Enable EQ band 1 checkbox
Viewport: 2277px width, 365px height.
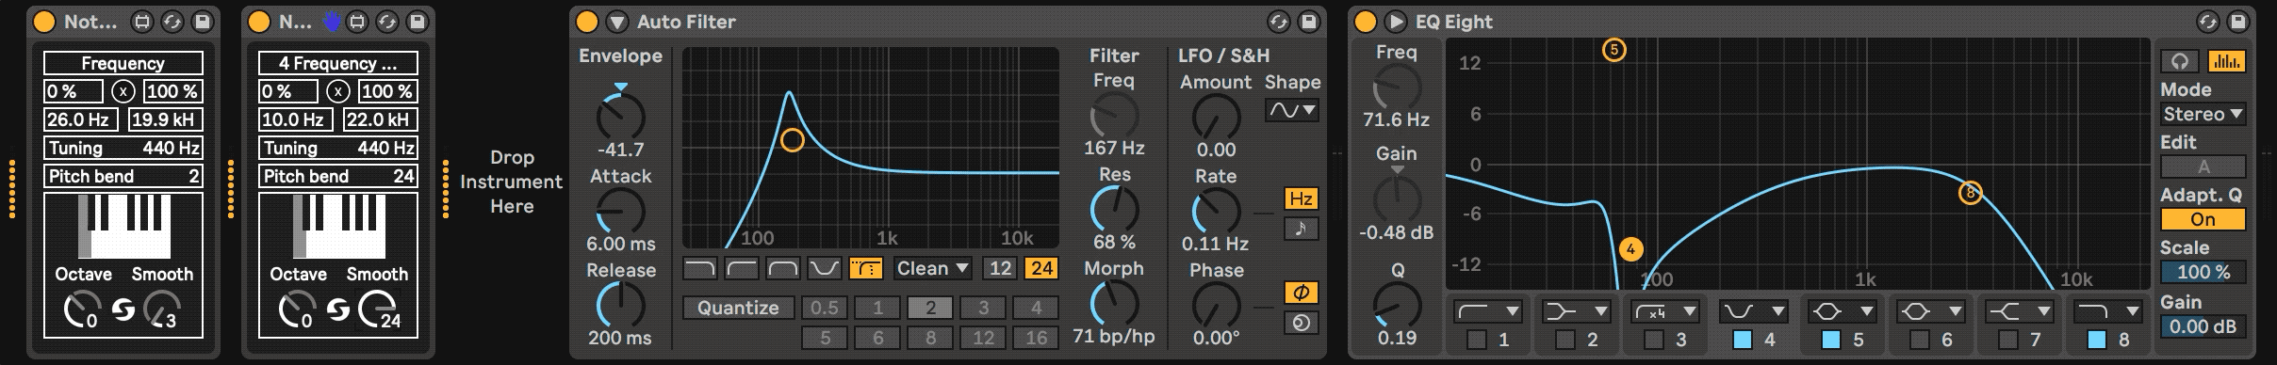(1477, 340)
